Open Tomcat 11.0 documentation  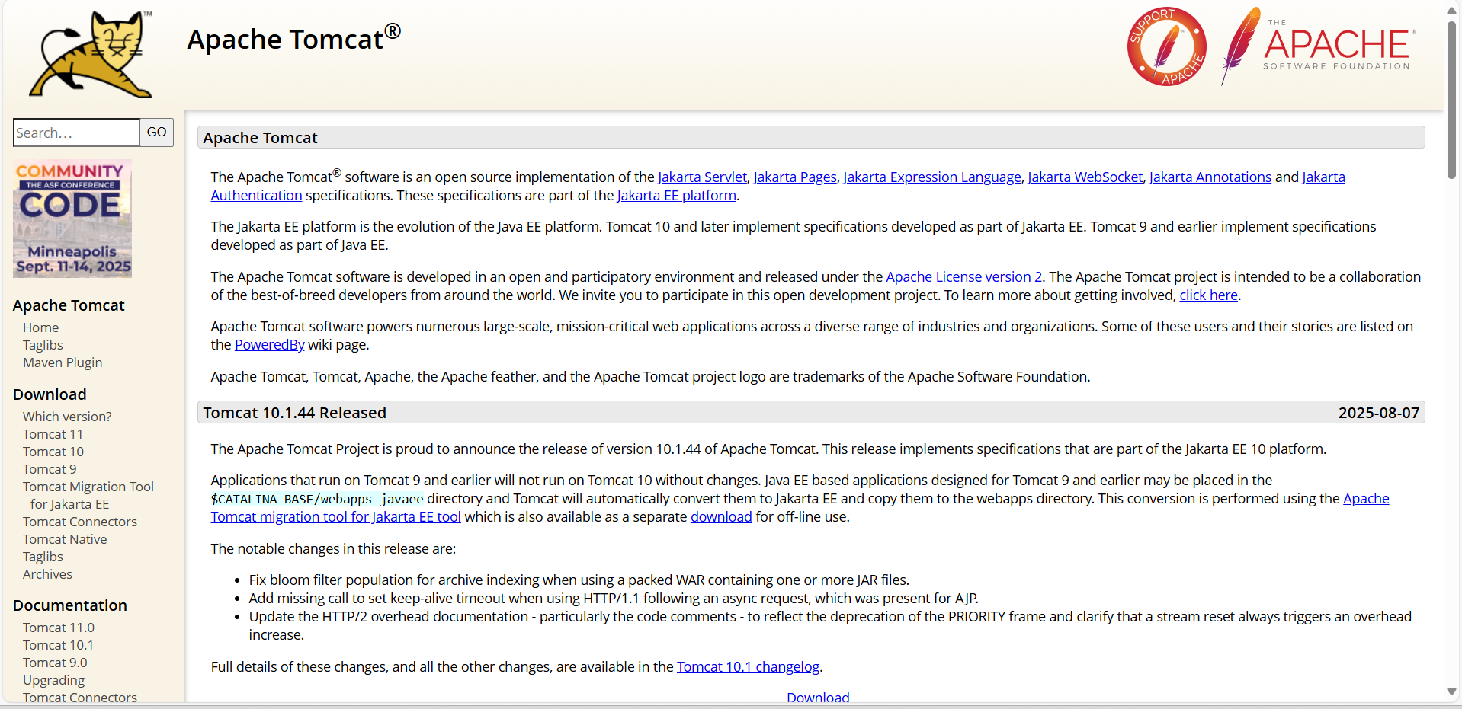(59, 628)
